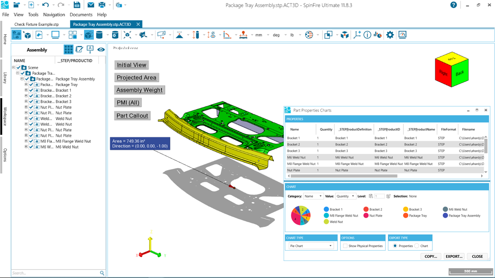Collapse the Scene node in assembly tree
This screenshot has width=495, height=278.
[13, 68]
